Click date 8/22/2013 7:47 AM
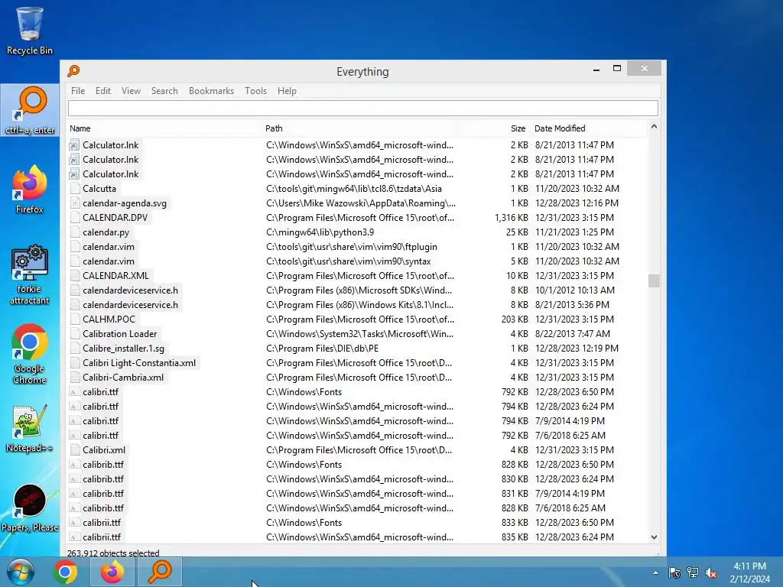783x587 pixels. (572, 333)
